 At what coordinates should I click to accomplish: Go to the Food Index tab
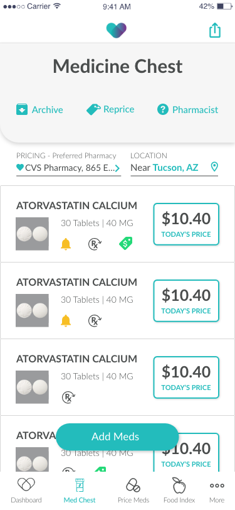(179, 491)
